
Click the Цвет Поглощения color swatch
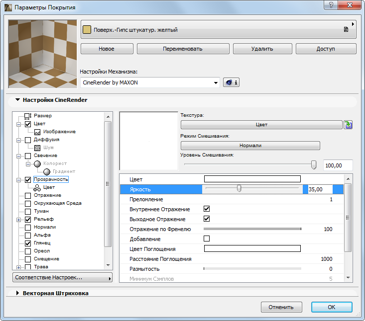[252, 248]
